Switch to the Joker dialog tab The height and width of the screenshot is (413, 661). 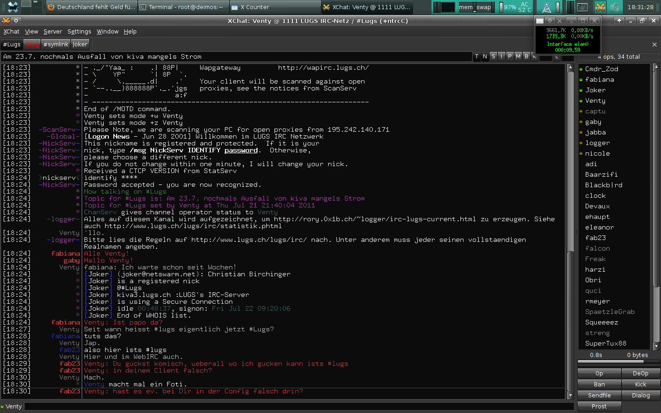click(x=80, y=45)
